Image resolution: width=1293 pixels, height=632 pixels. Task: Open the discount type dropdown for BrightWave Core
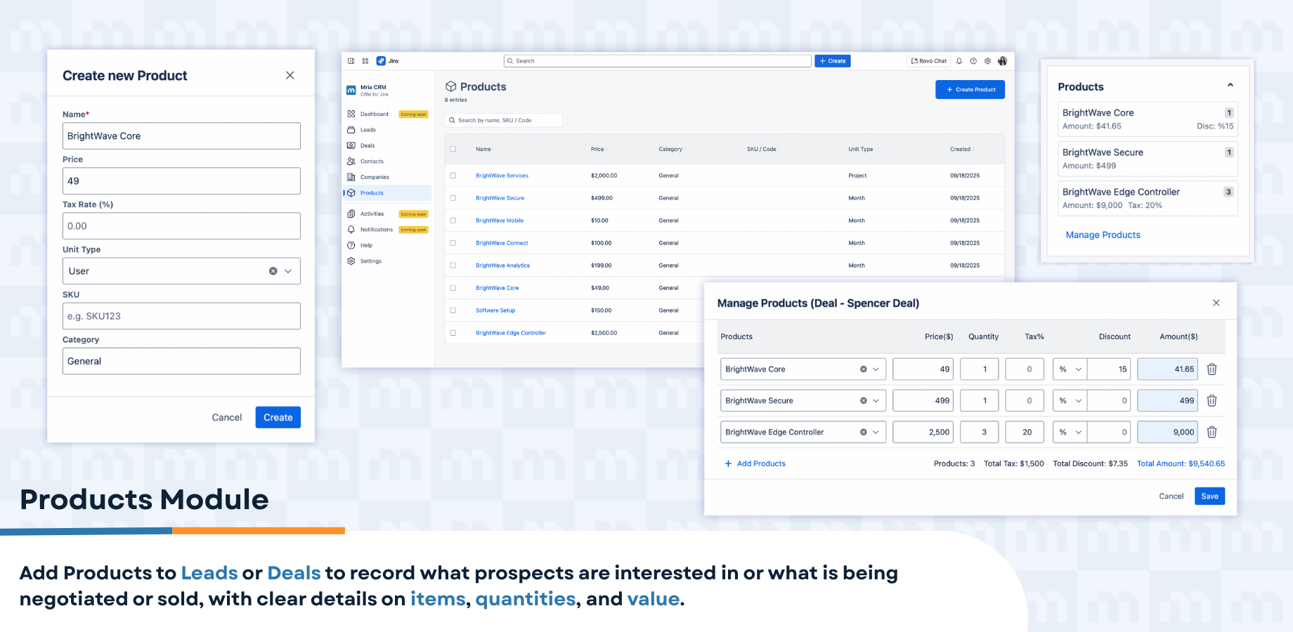click(1070, 369)
